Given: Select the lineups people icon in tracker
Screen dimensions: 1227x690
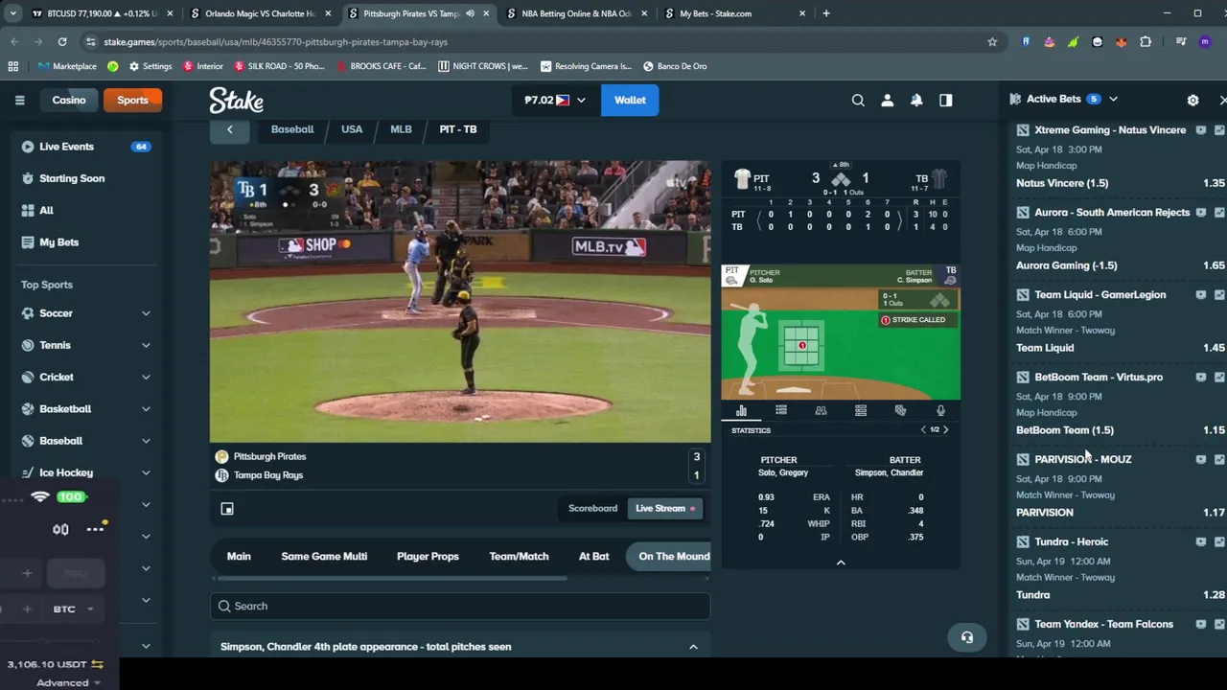Looking at the screenshot, I should click(x=821, y=410).
